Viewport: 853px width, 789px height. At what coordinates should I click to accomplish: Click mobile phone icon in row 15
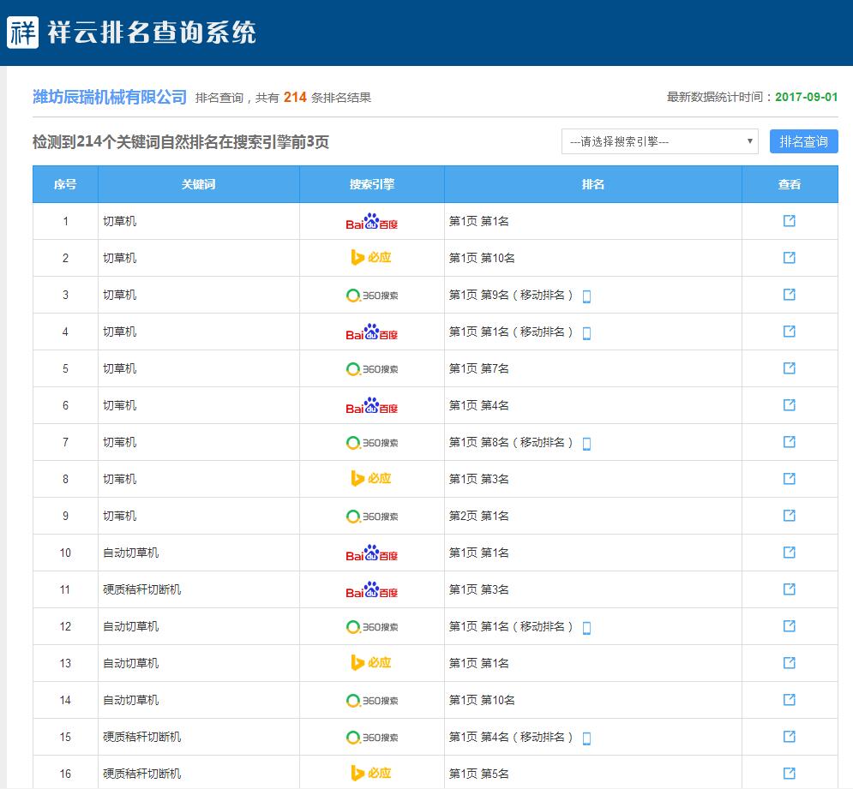coord(586,738)
